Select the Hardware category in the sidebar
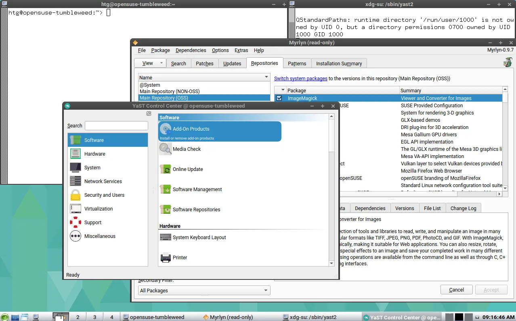Viewport: 516px width, 321px height. pos(95,154)
